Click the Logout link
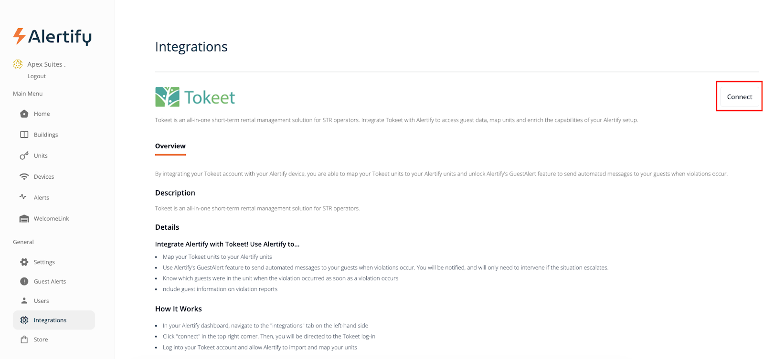 pyautogui.click(x=37, y=76)
